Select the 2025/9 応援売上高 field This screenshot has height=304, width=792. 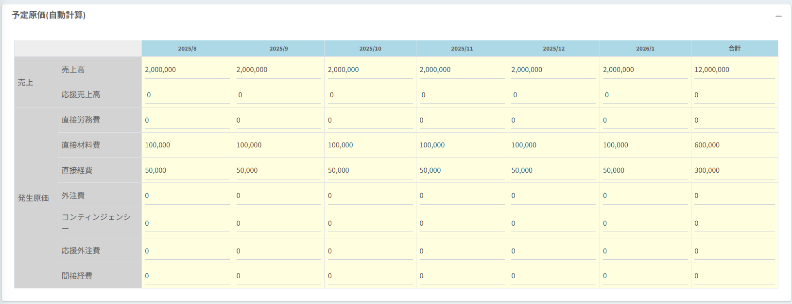click(x=278, y=95)
